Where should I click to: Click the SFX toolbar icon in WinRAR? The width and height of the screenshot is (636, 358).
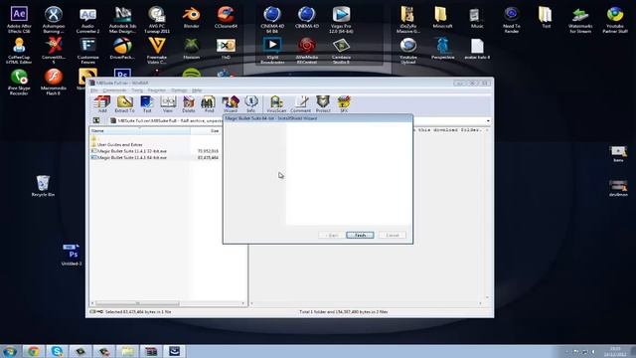click(344, 103)
